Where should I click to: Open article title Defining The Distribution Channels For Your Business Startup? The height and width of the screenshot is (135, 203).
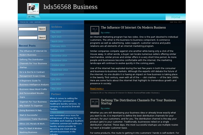138,102
